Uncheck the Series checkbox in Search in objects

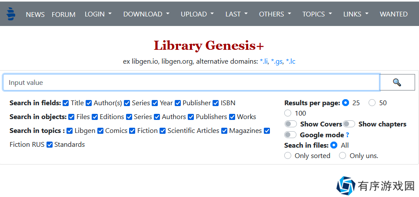[x=129, y=117]
